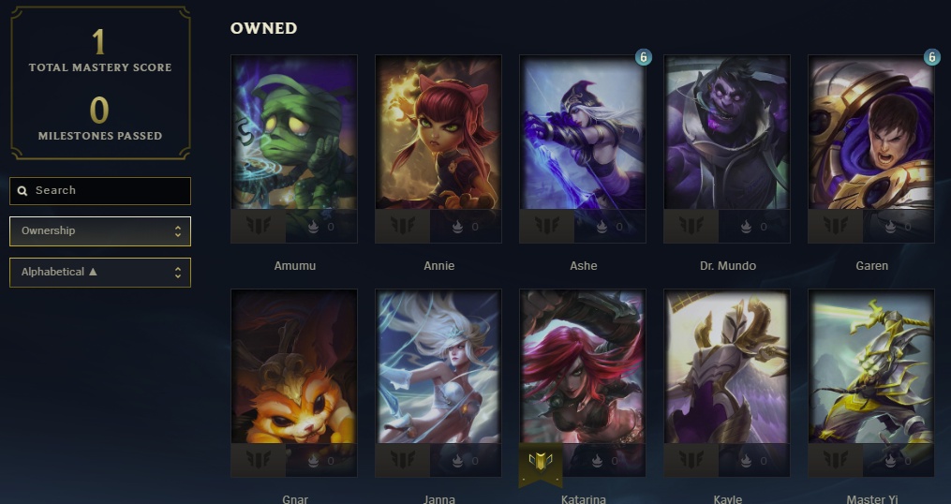Click the Total Mastery Score panel

tap(100, 83)
